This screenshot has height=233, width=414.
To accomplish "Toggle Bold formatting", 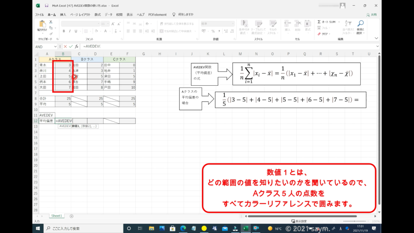I will [63, 31].
